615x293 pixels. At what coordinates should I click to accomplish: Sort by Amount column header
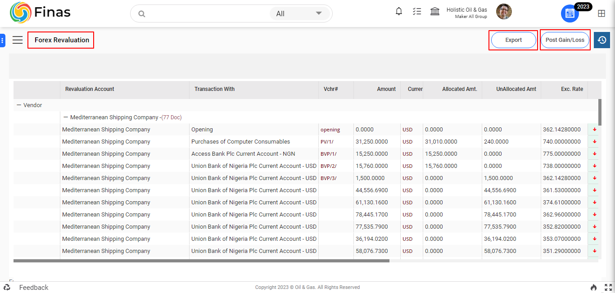(386, 89)
